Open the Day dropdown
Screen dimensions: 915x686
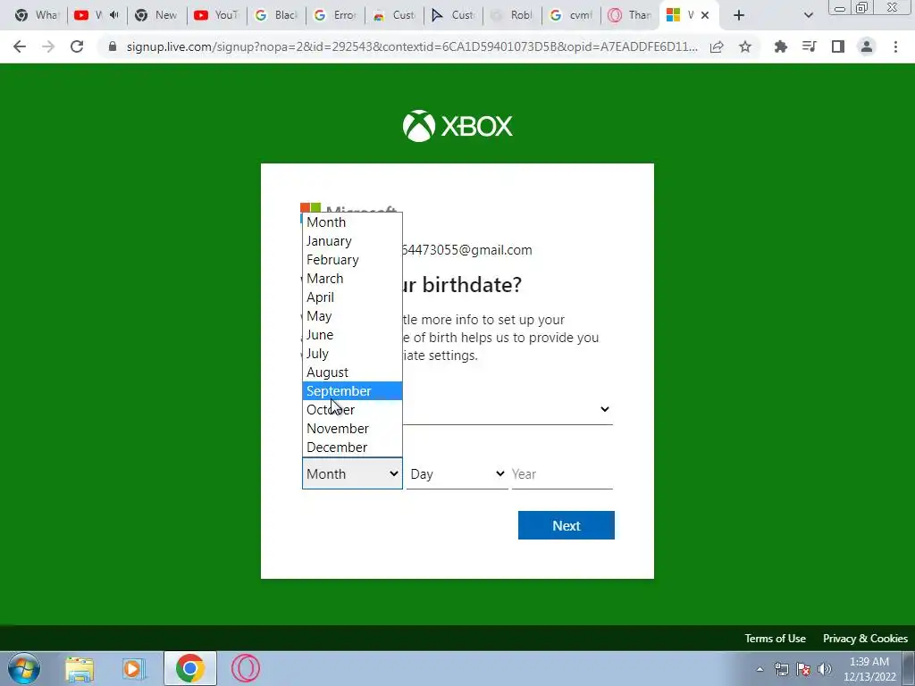click(457, 473)
